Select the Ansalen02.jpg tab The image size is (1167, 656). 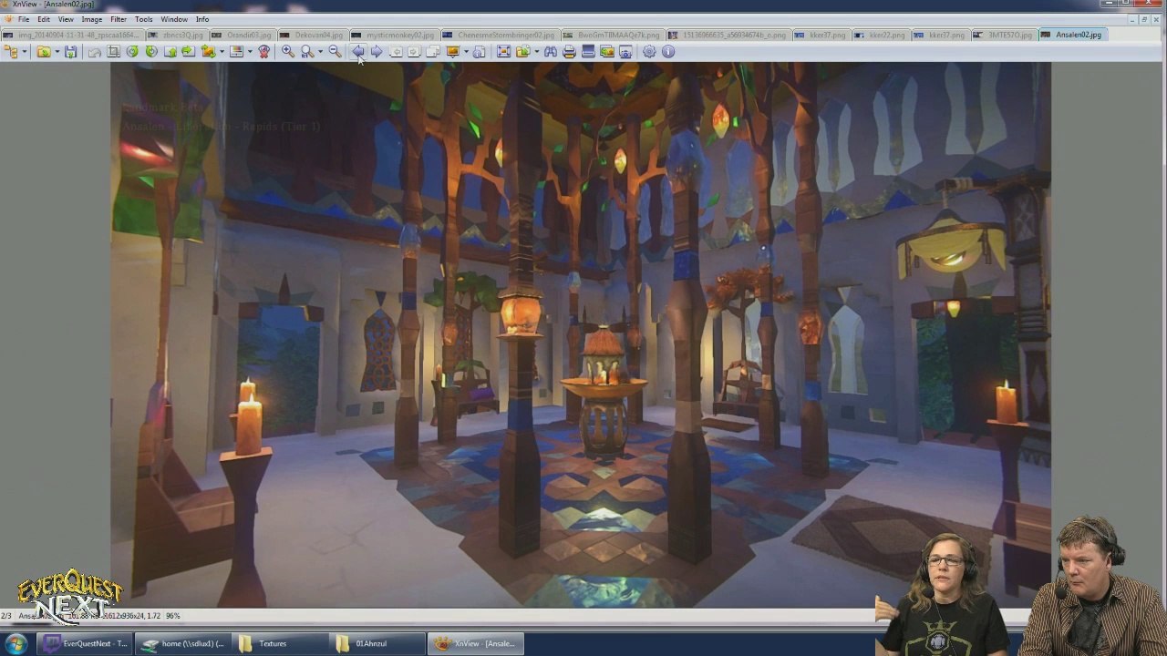click(1072, 35)
